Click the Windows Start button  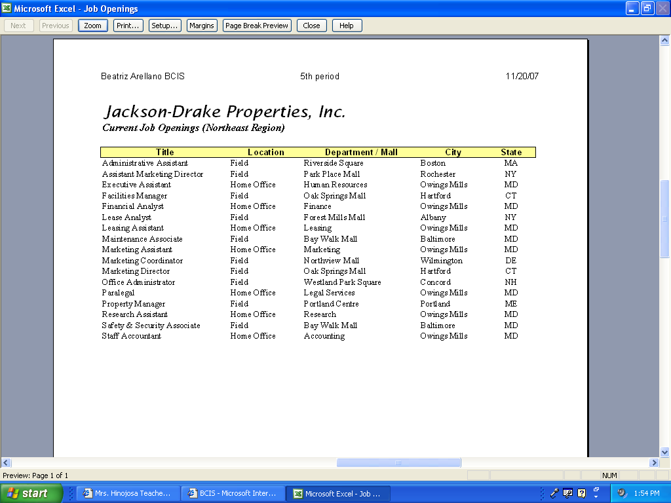31,493
